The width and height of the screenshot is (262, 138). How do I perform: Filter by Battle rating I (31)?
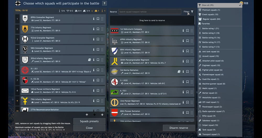(220, 28)
